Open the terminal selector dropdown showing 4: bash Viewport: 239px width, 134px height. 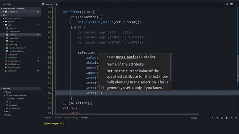pyautogui.click(x=201, y=118)
